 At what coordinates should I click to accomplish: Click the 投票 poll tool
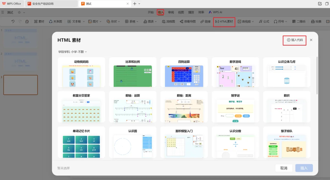coord(316,21)
